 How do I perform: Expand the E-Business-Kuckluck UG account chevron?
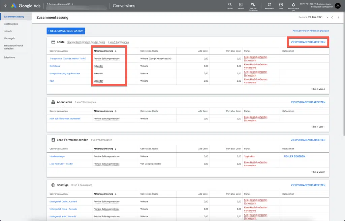[72, 4]
